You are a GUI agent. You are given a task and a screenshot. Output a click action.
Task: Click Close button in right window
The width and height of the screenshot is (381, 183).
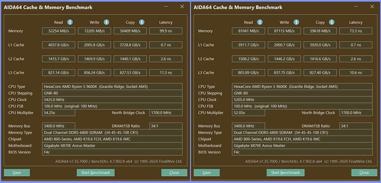tap(364, 173)
